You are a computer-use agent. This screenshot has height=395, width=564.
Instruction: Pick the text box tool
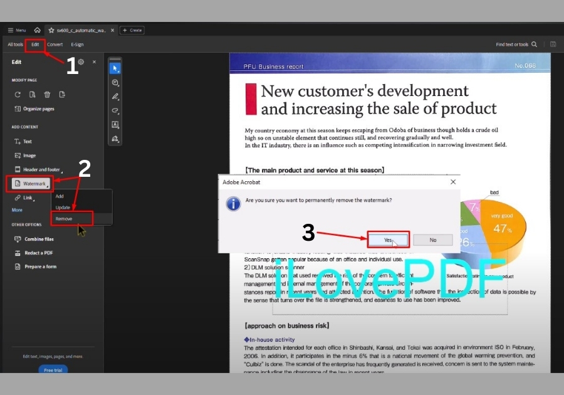coord(115,125)
